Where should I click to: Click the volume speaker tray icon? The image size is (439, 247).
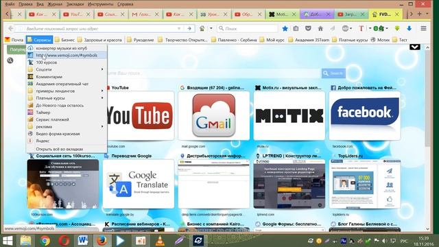[x=384, y=241]
